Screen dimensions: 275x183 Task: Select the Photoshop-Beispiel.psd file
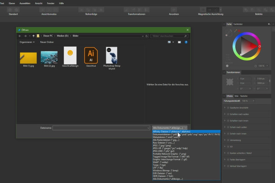click(112, 58)
